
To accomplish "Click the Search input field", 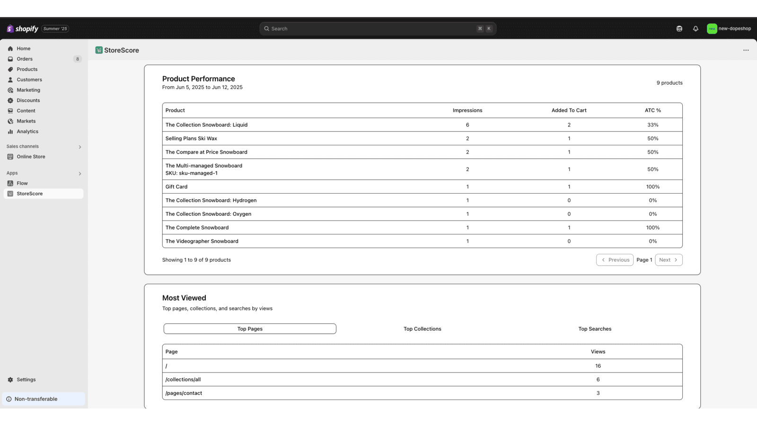I will (378, 28).
